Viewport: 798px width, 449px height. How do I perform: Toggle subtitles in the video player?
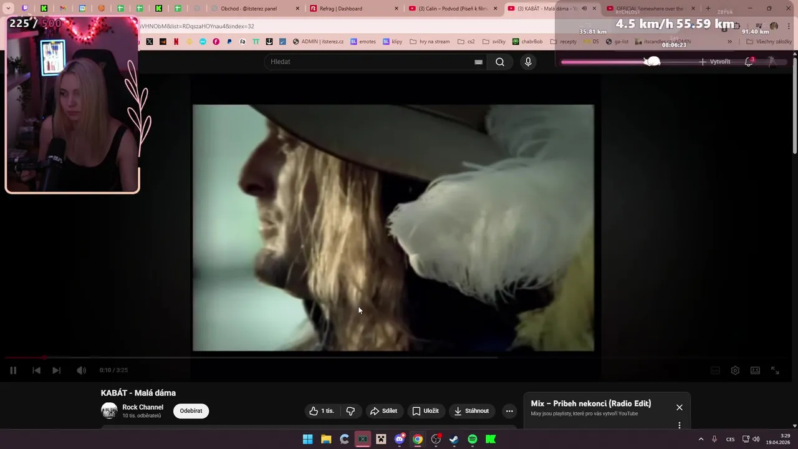coord(715,370)
